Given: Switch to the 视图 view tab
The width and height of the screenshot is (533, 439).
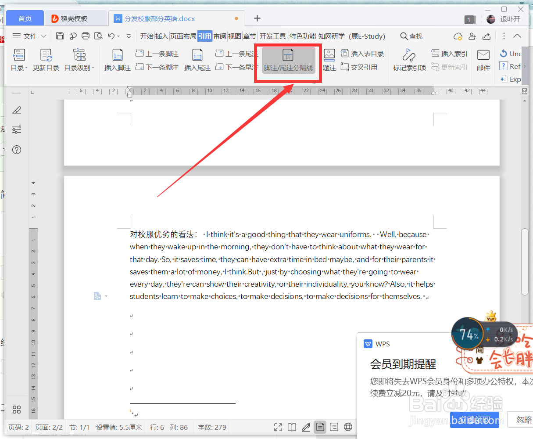Looking at the screenshot, I should (235, 36).
